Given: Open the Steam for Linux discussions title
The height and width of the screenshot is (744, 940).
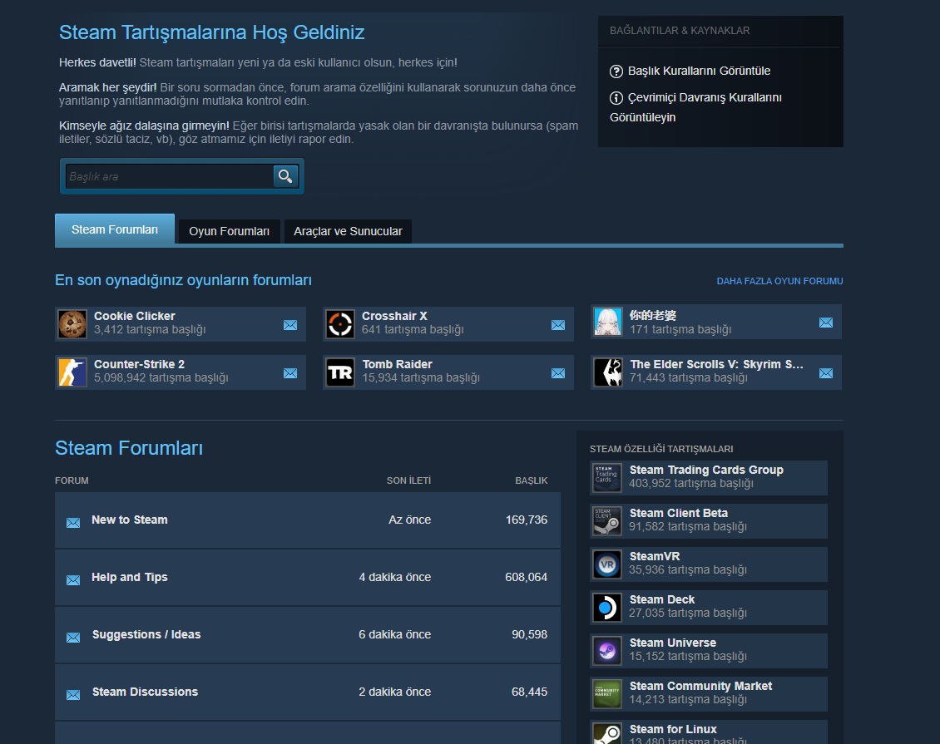Looking at the screenshot, I should [673, 729].
